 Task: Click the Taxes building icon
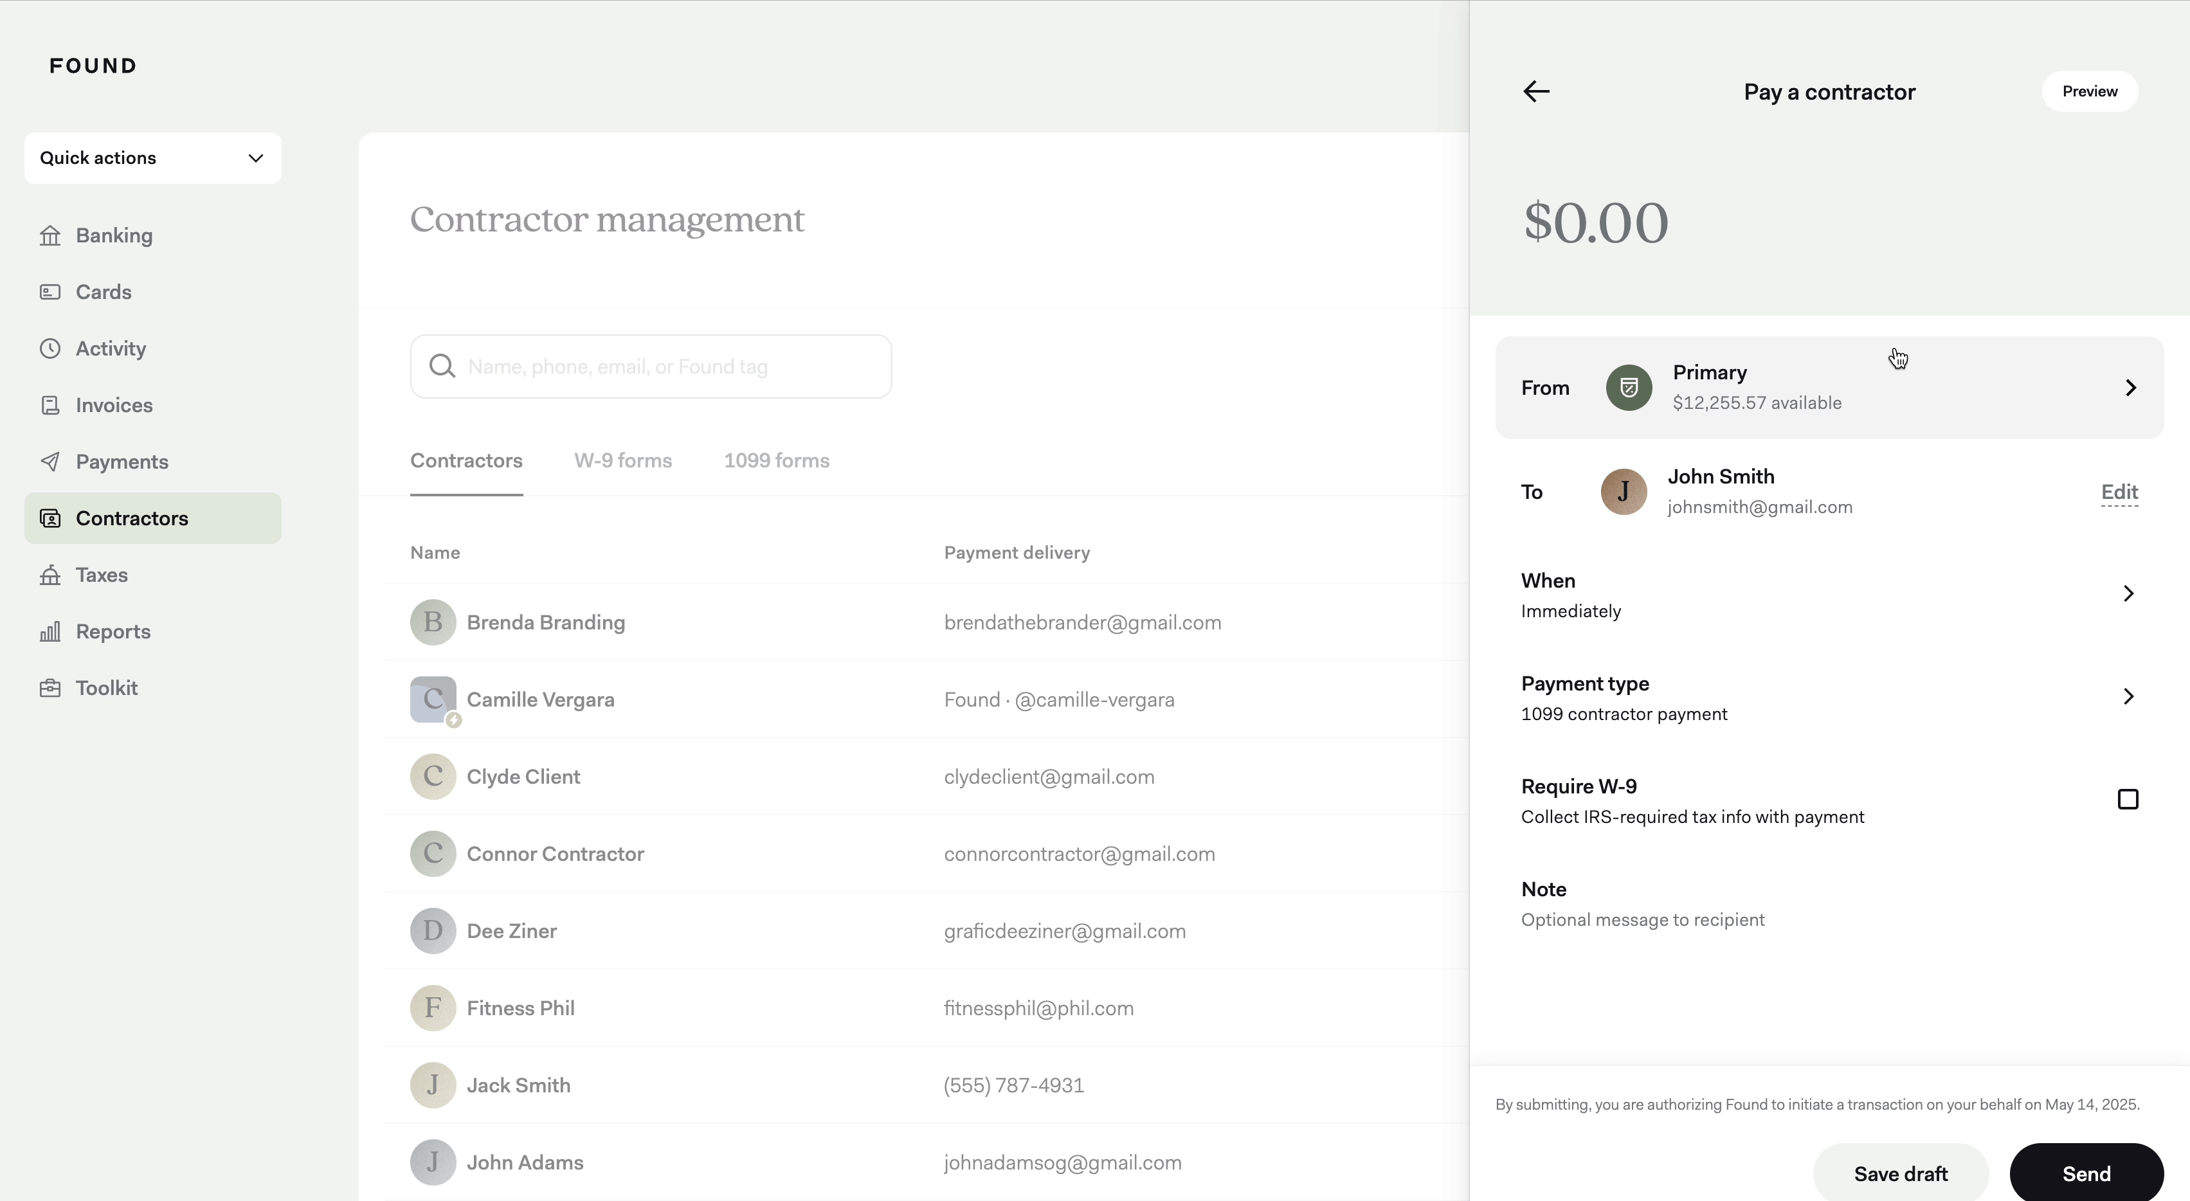[50, 575]
